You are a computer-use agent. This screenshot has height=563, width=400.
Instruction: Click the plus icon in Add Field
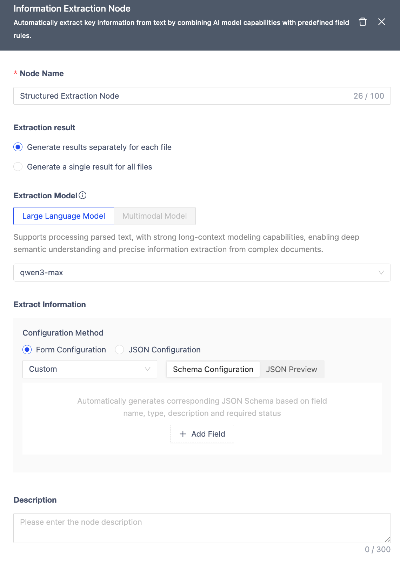pyautogui.click(x=183, y=434)
